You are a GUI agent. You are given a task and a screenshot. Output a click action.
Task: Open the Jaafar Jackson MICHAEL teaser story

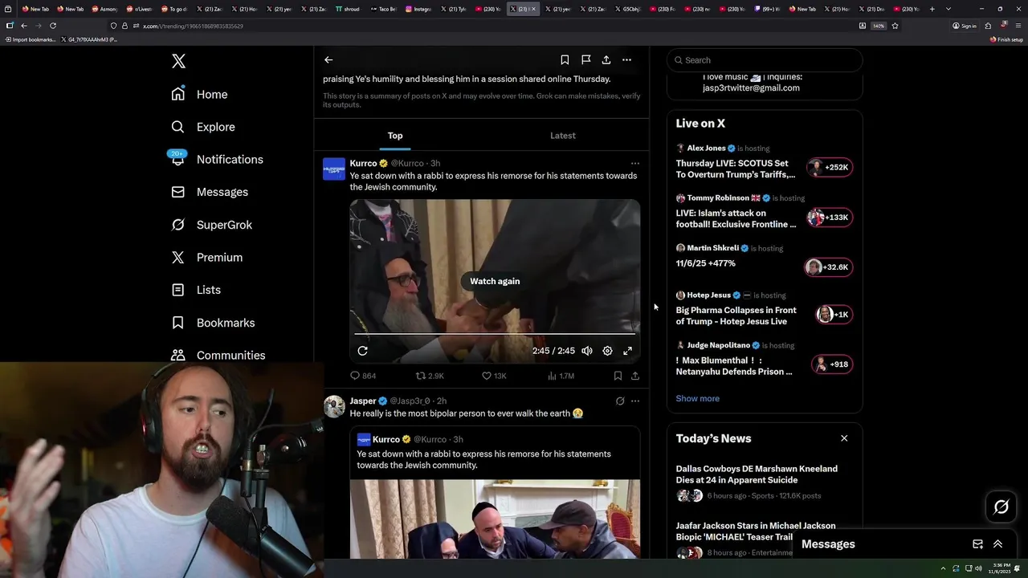coord(756,531)
